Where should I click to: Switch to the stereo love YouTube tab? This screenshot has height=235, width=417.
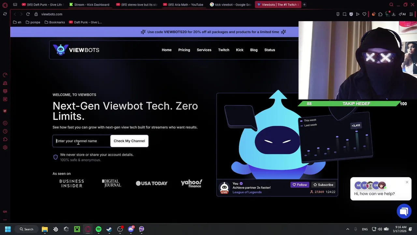pos(136,5)
